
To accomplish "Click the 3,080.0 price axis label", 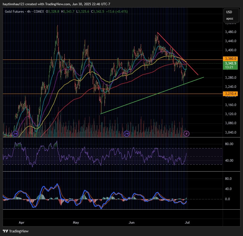I will (231, 123).
